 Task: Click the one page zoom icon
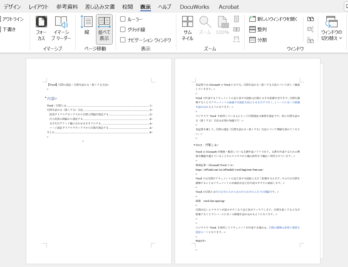pyautogui.click(x=236, y=19)
